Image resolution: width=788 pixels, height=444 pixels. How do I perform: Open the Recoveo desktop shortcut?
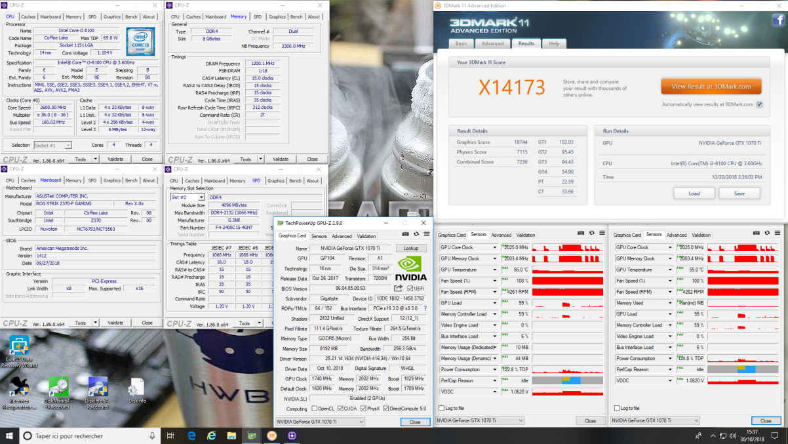click(19, 394)
